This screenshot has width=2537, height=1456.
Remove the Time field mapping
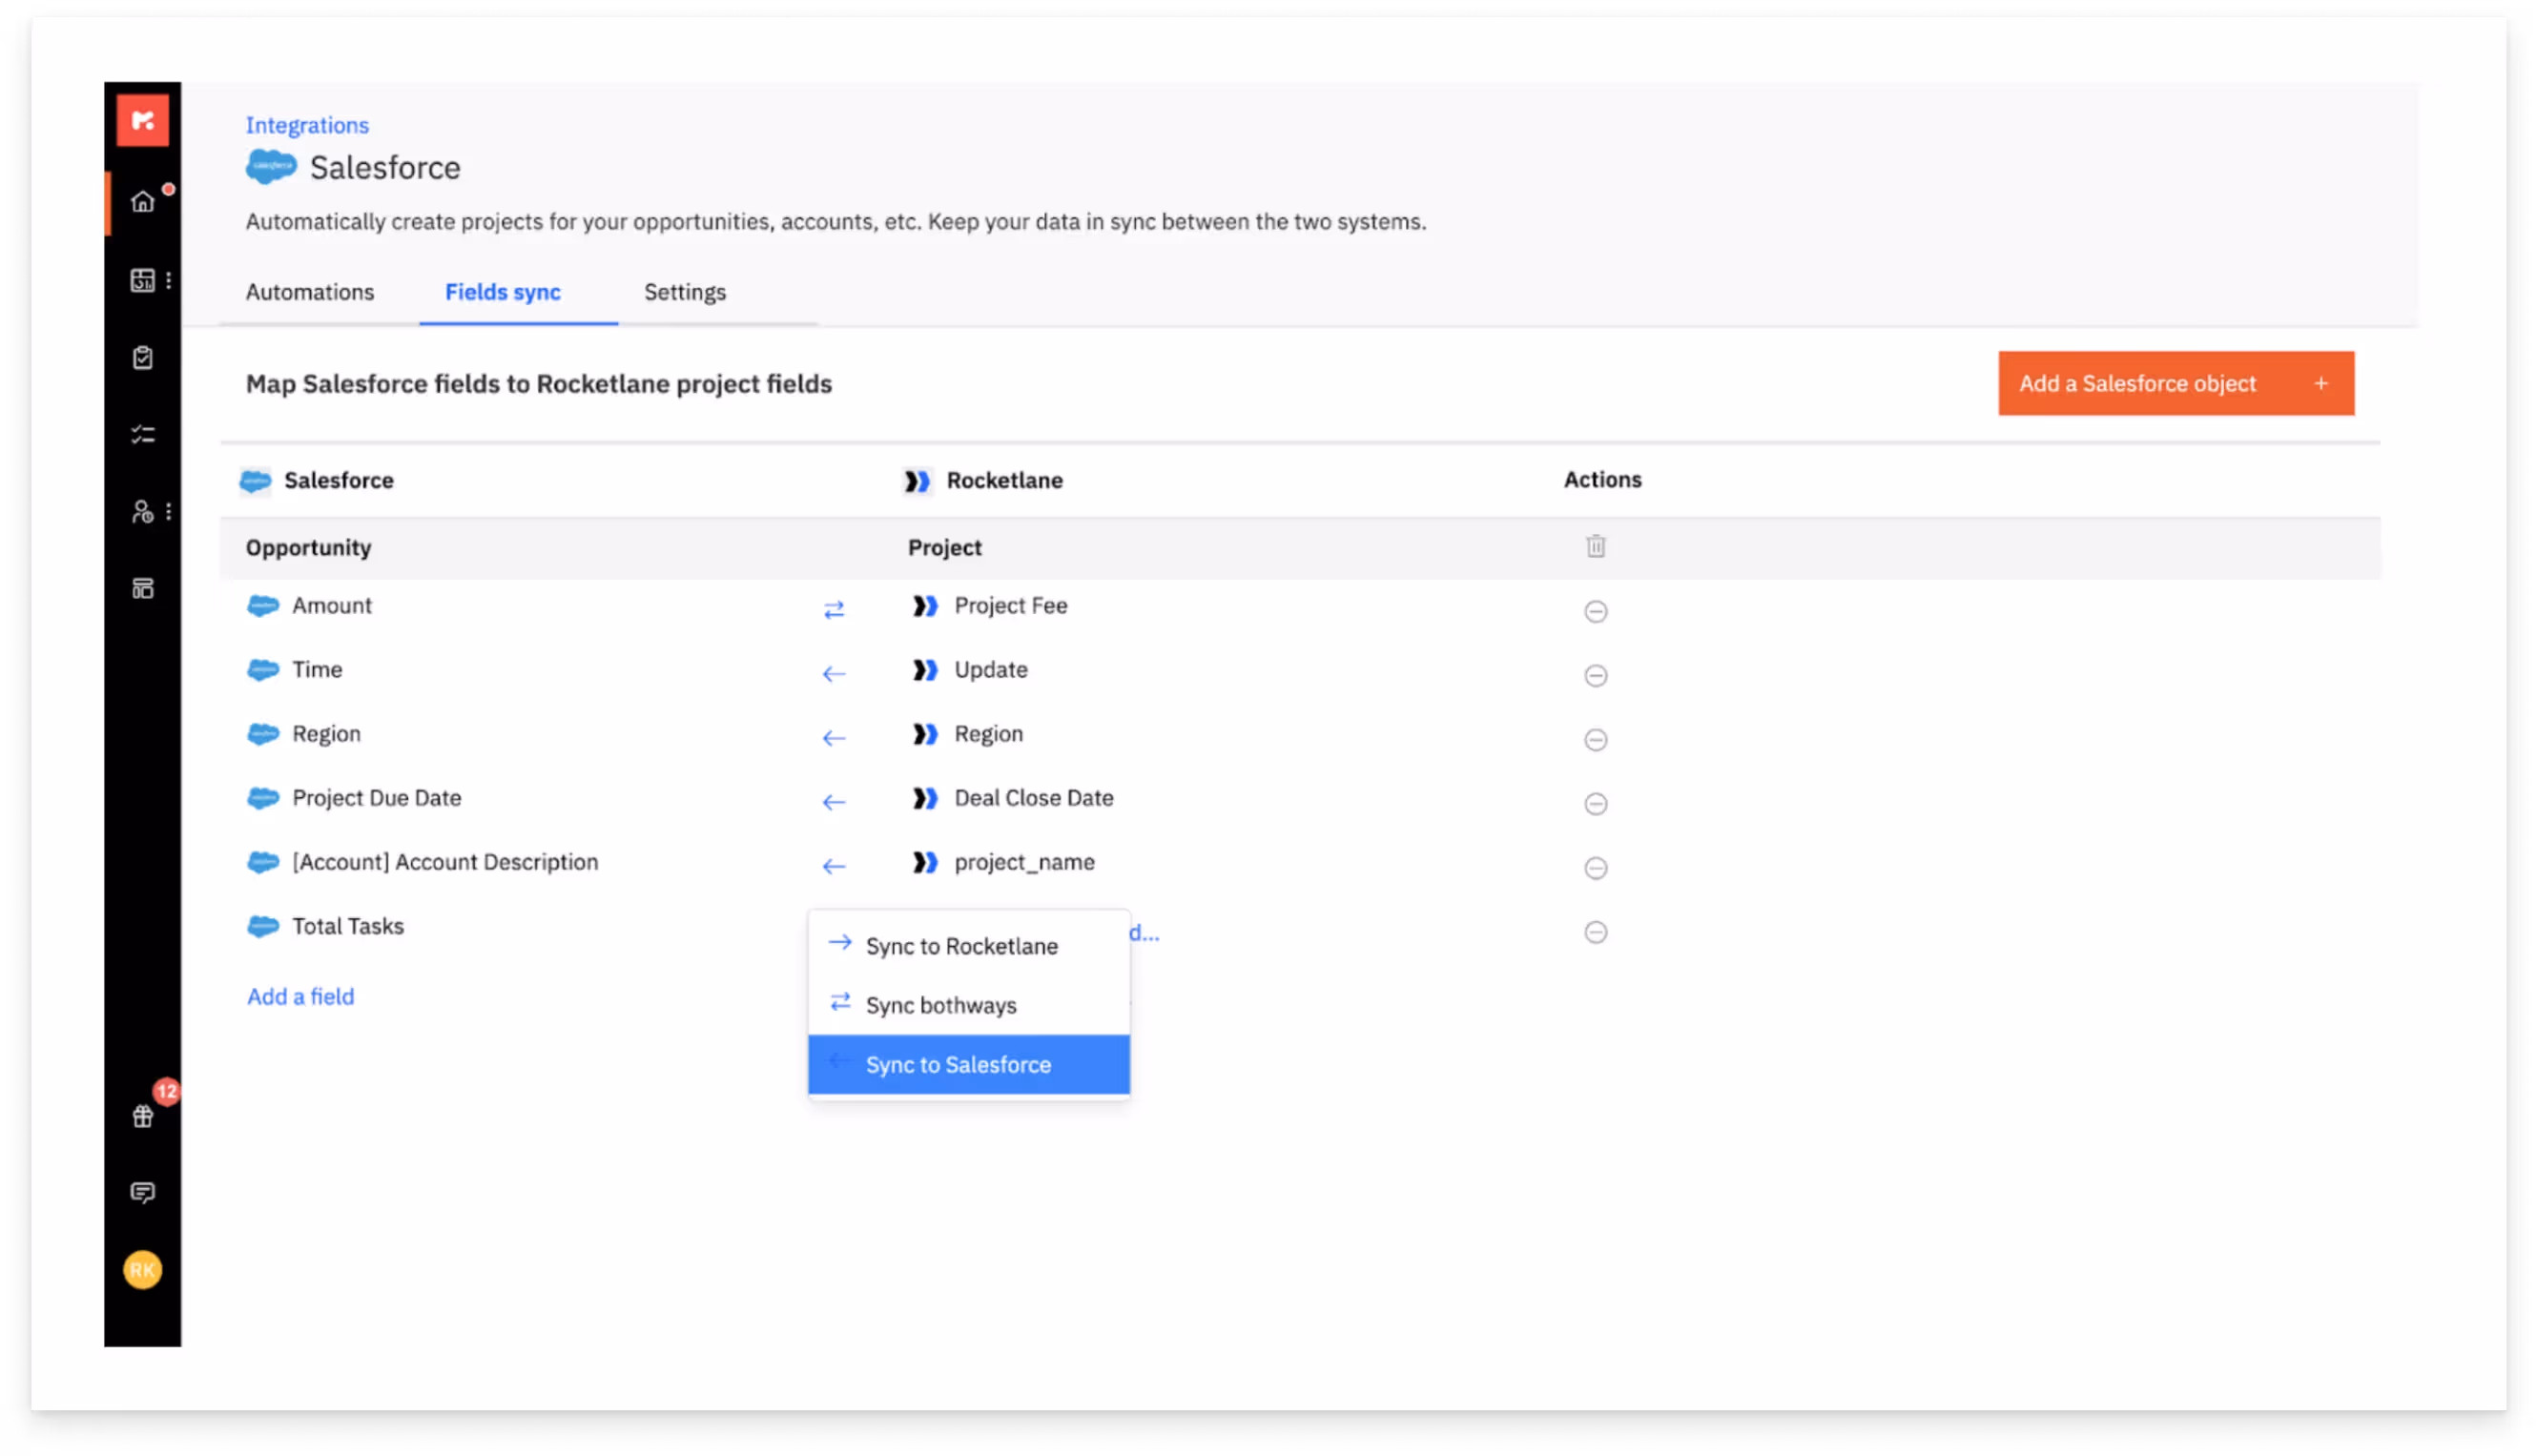pyautogui.click(x=1595, y=675)
